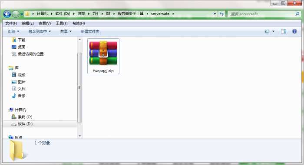Select the fwqaqgj.zip archive file
Image resolution: width=304 pixels, height=165 pixels.
103,56
